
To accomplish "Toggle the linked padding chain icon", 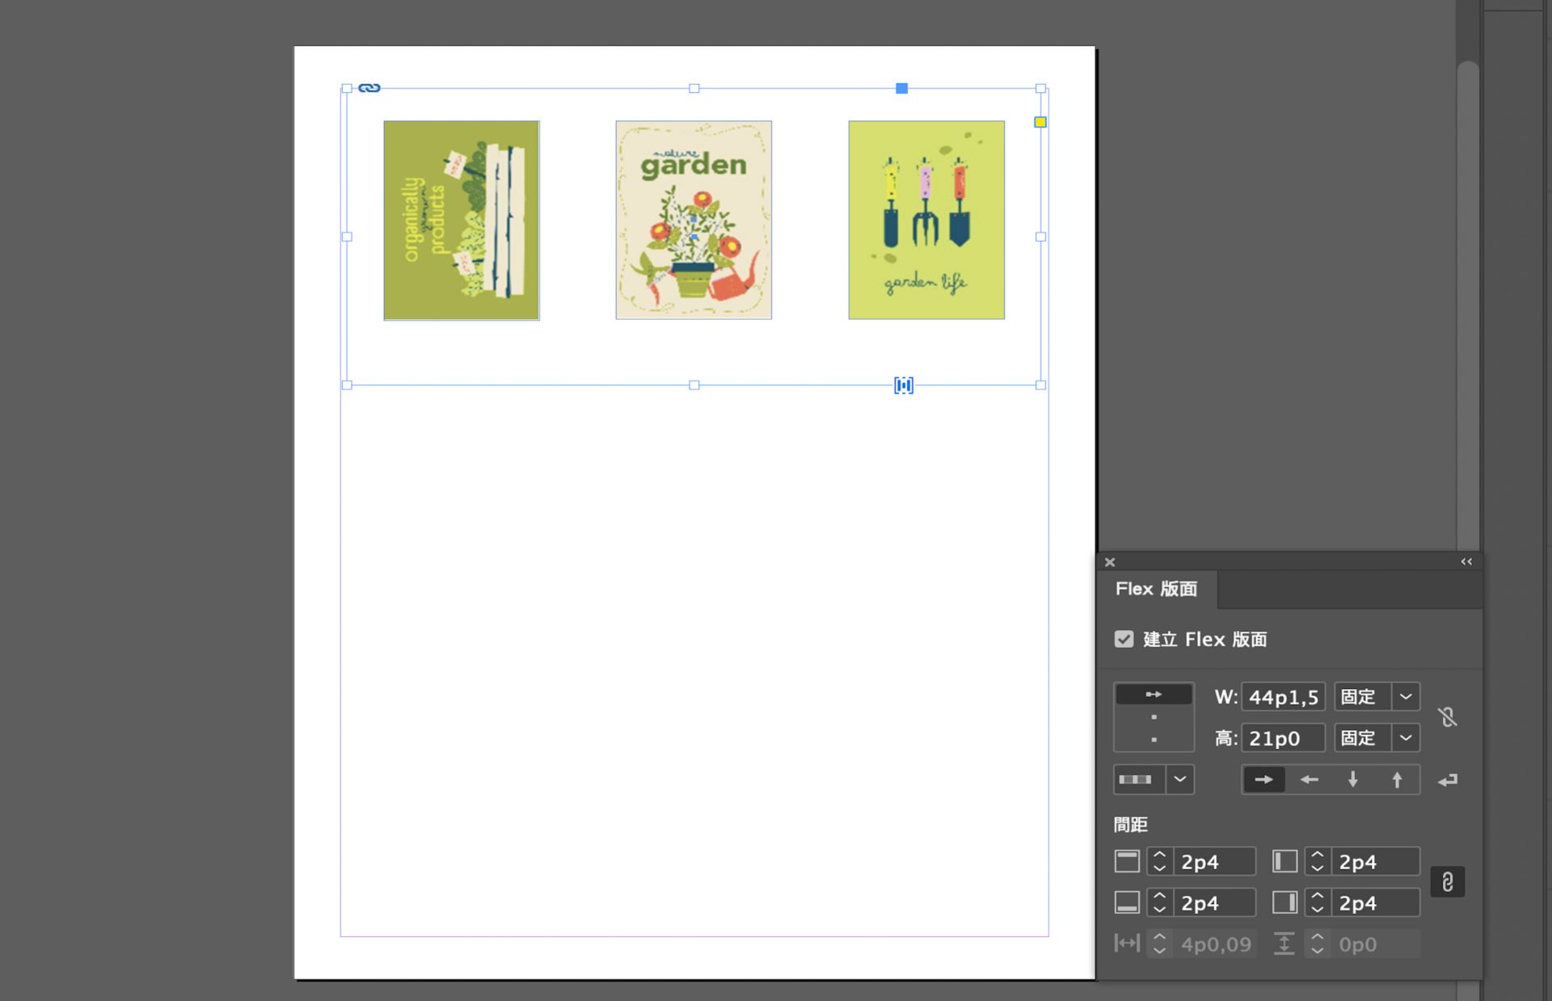I will click(1447, 881).
